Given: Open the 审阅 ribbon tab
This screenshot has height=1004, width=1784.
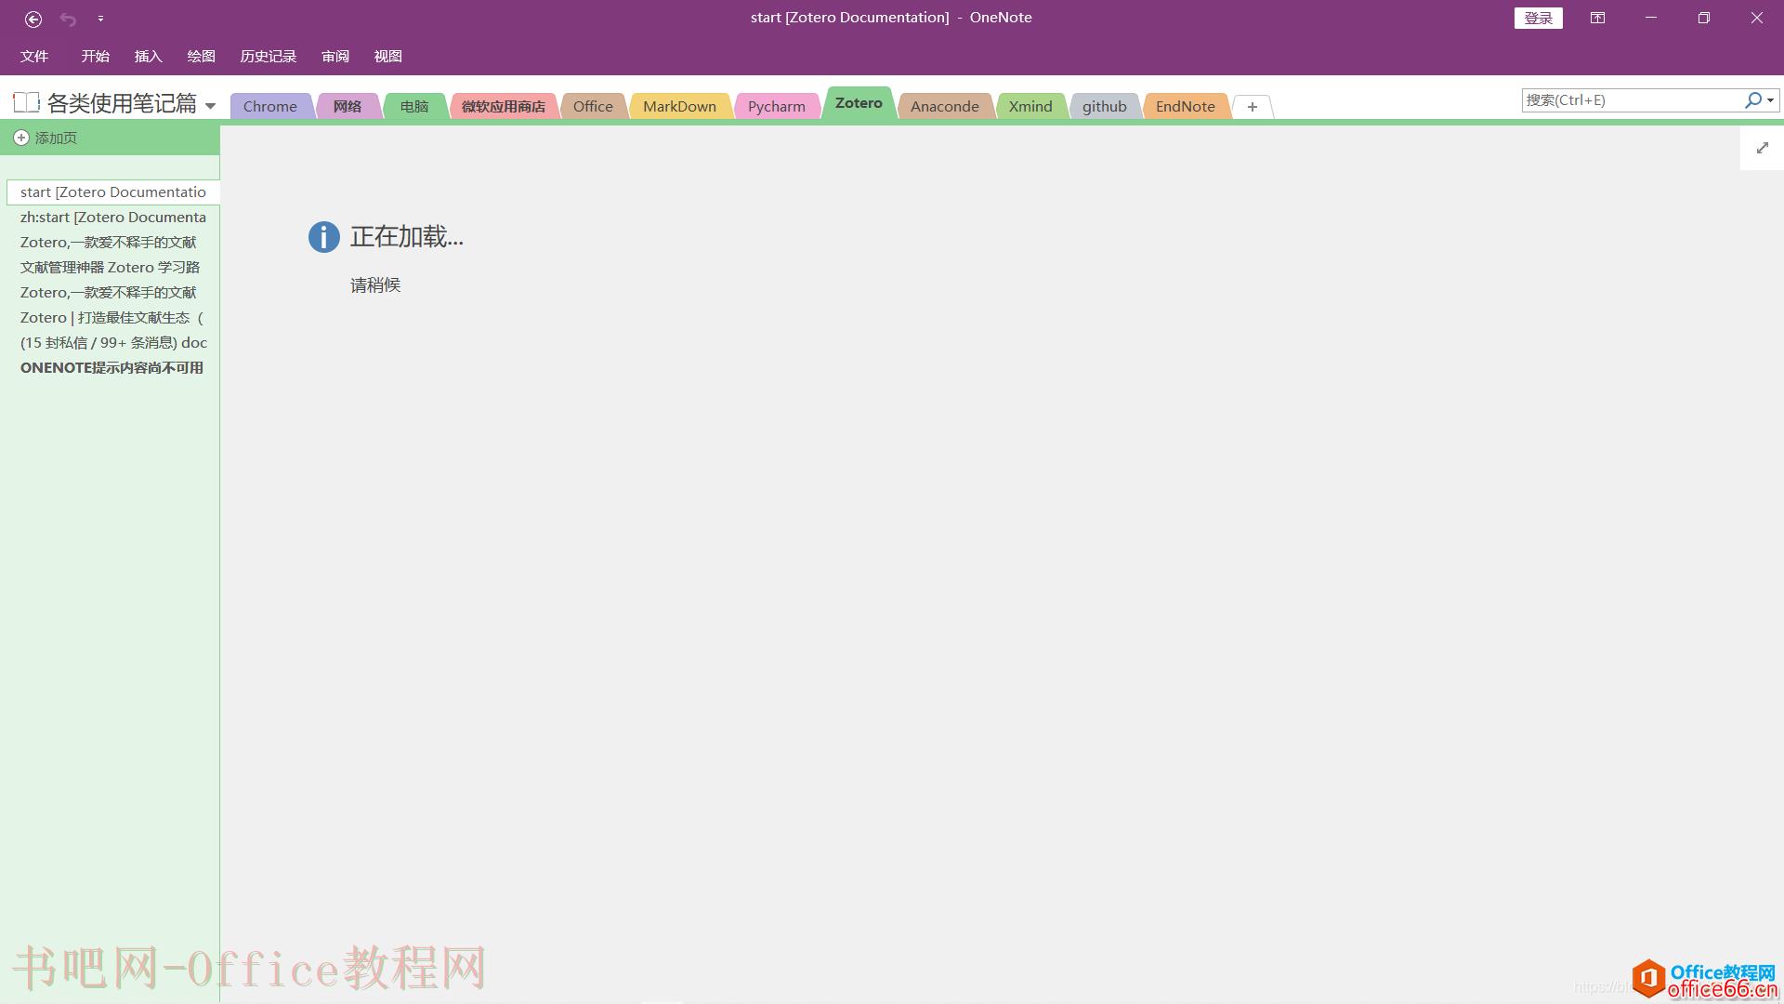Looking at the screenshot, I should (335, 57).
